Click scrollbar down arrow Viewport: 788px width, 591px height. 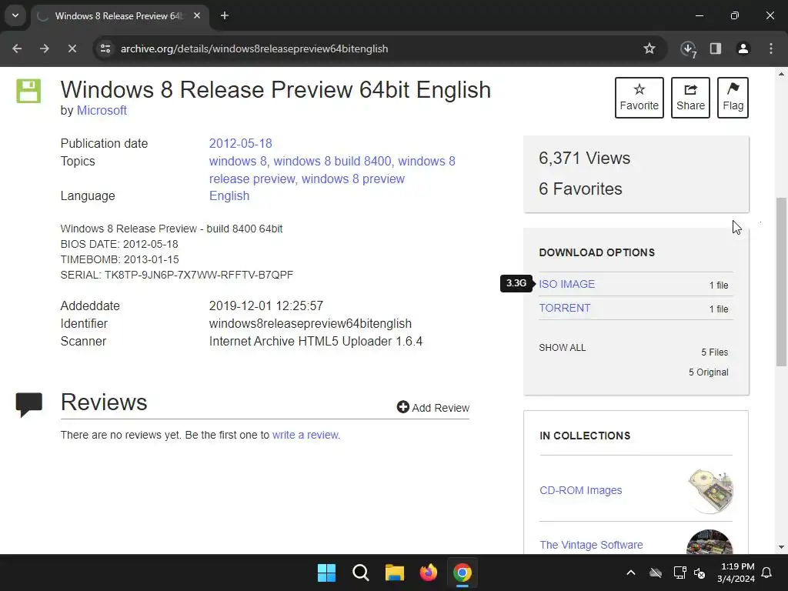[781, 547]
